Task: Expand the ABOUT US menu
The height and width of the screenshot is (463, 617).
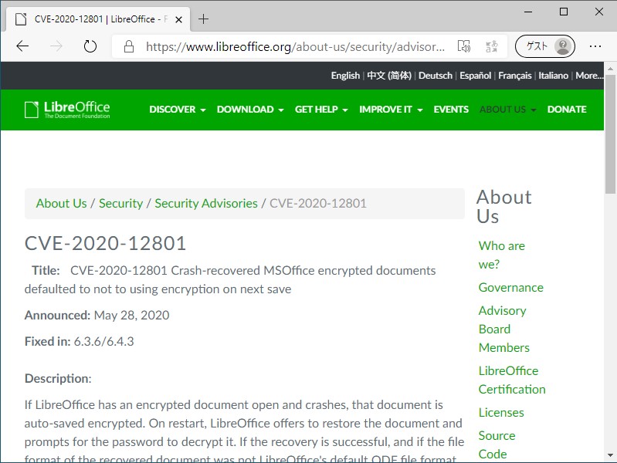Action: 507,110
